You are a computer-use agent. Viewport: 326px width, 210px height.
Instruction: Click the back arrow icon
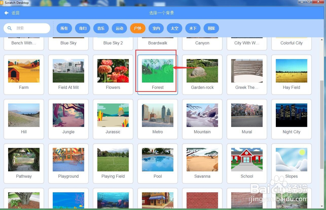point(7,13)
